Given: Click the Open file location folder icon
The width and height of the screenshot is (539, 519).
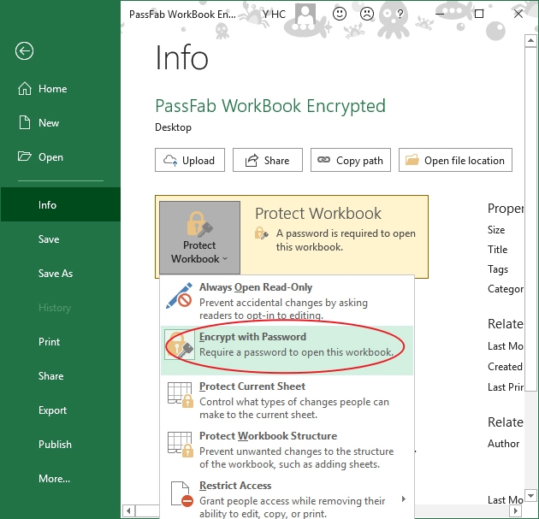Looking at the screenshot, I should pos(412,160).
